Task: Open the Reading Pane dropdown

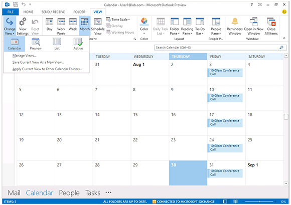Action: [187, 26]
